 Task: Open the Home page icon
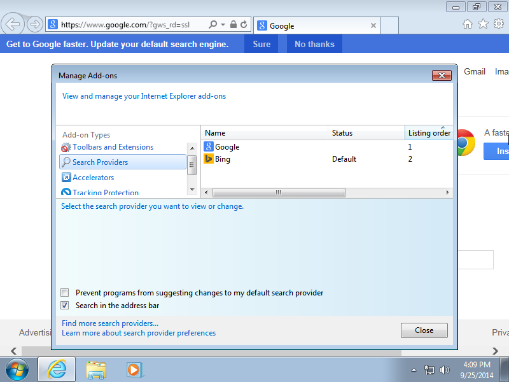468,24
